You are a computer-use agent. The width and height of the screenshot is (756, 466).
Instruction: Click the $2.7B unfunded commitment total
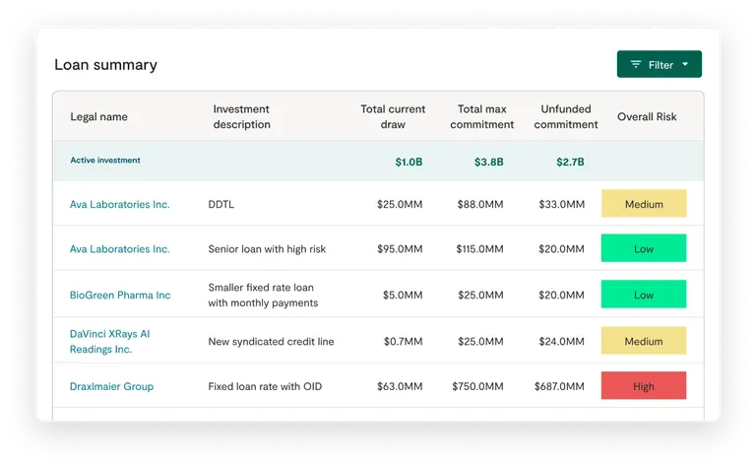pyautogui.click(x=570, y=163)
